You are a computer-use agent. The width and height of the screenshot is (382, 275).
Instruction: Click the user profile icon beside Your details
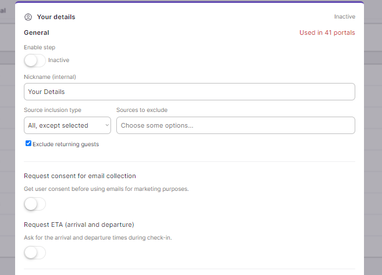(28, 17)
